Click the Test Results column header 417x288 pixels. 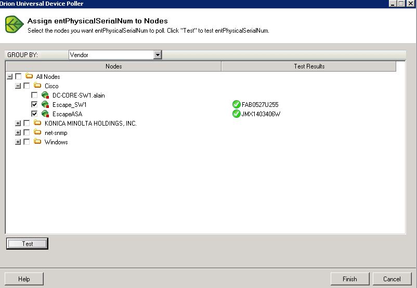[309, 66]
